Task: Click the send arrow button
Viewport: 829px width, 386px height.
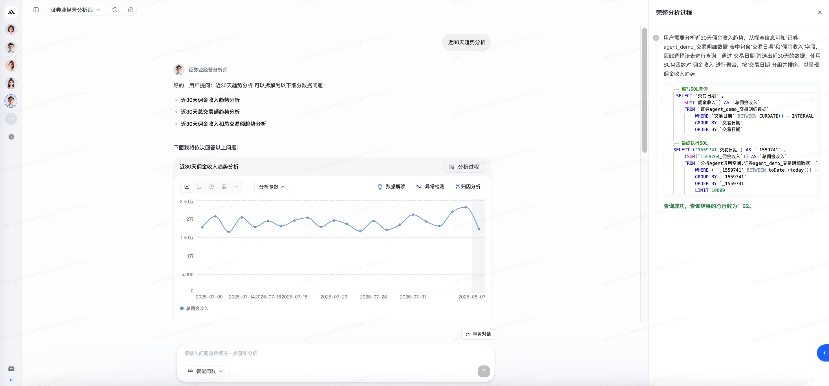Action: (x=483, y=371)
